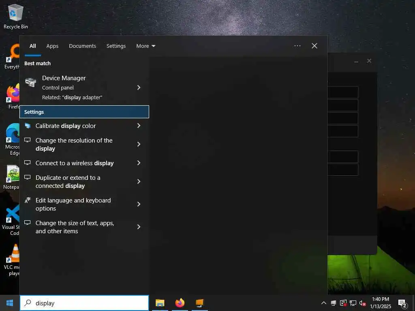
Task: Switch to the All search tab
Action: pyautogui.click(x=33, y=46)
